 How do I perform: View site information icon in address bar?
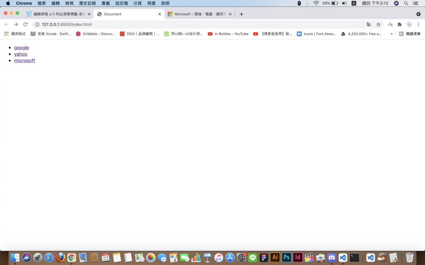pos(37,24)
